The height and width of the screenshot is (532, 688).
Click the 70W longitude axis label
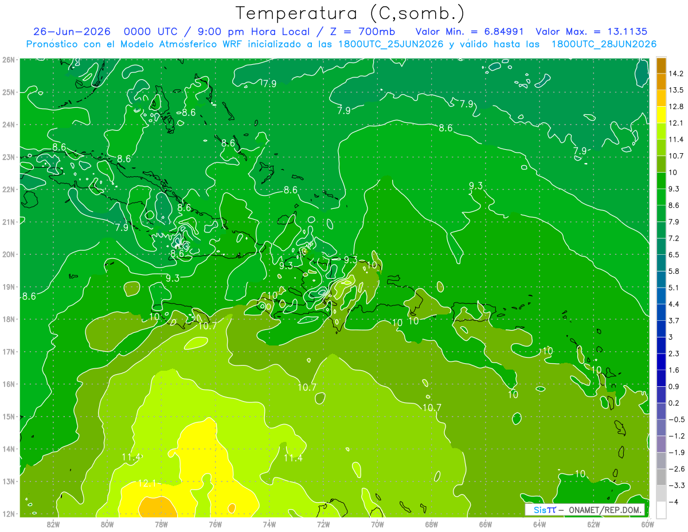[377, 524]
